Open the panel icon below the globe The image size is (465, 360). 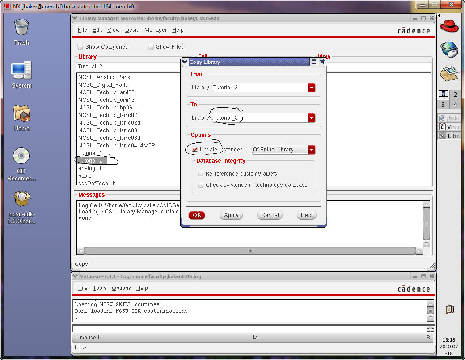pos(449,74)
